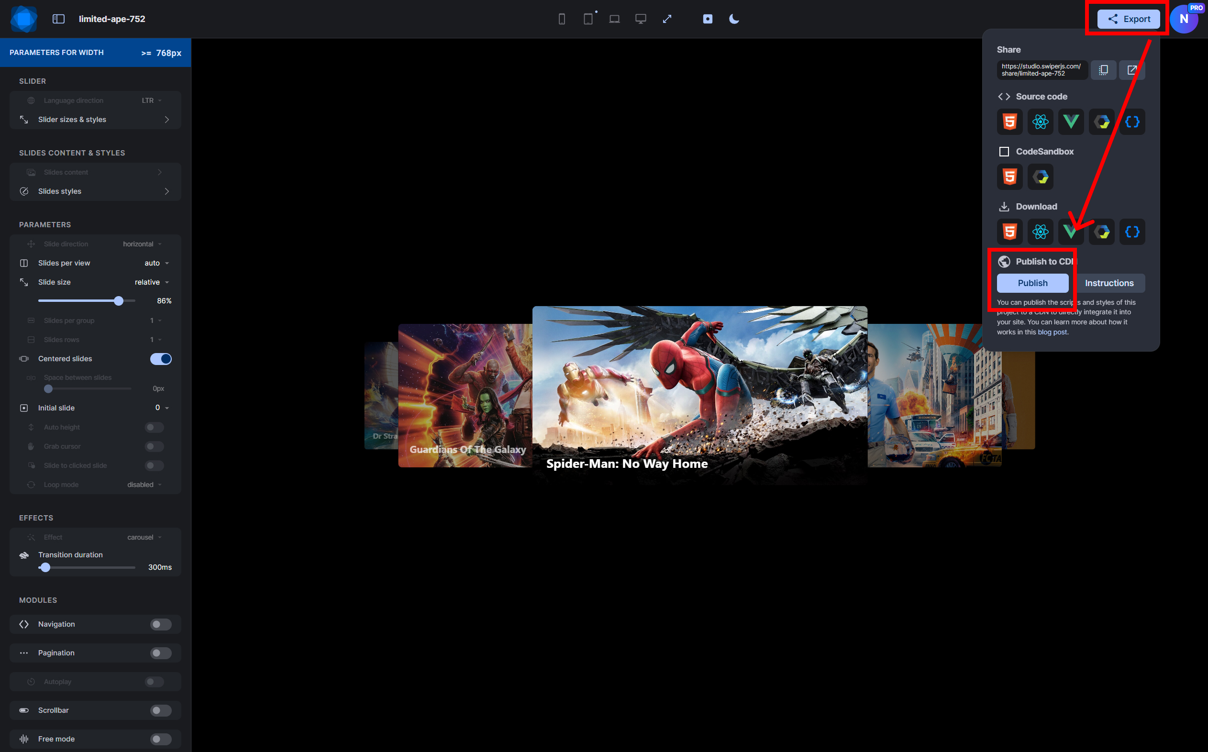The image size is (1208, 752).
Task: Open Slides per view auto dropdown
Action: click(x=156, y=263)
